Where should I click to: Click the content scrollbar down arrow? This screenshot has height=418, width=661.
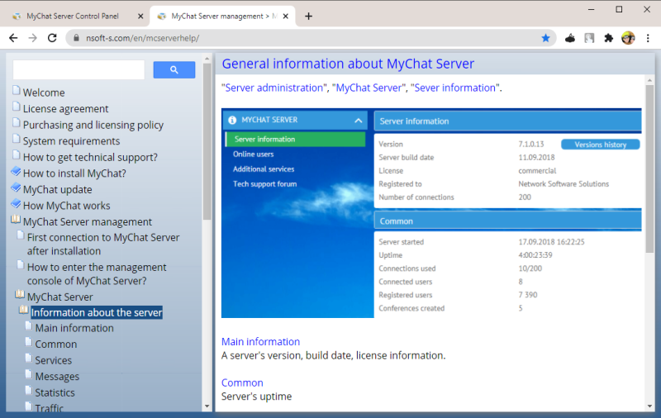(649, 406)
